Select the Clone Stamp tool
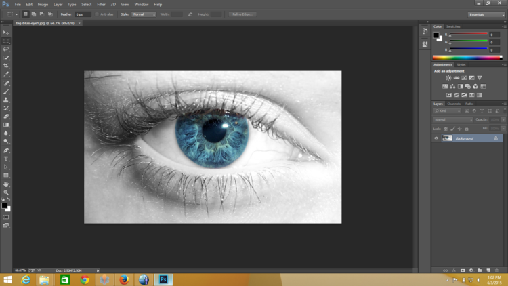 point(6,100)
